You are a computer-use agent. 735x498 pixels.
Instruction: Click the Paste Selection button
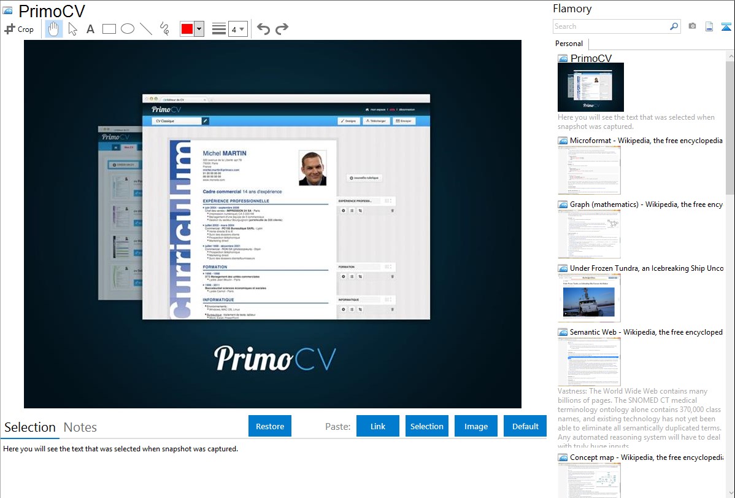coord(427,426)
